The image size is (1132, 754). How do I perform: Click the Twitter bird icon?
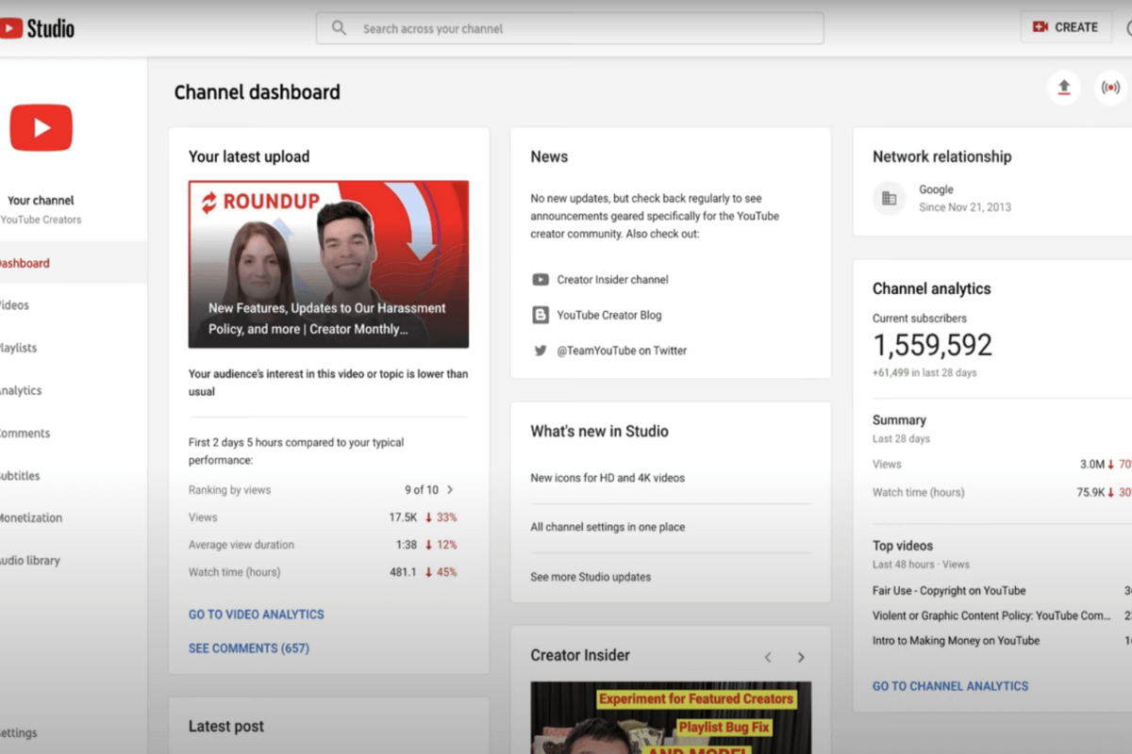point(541,351)
